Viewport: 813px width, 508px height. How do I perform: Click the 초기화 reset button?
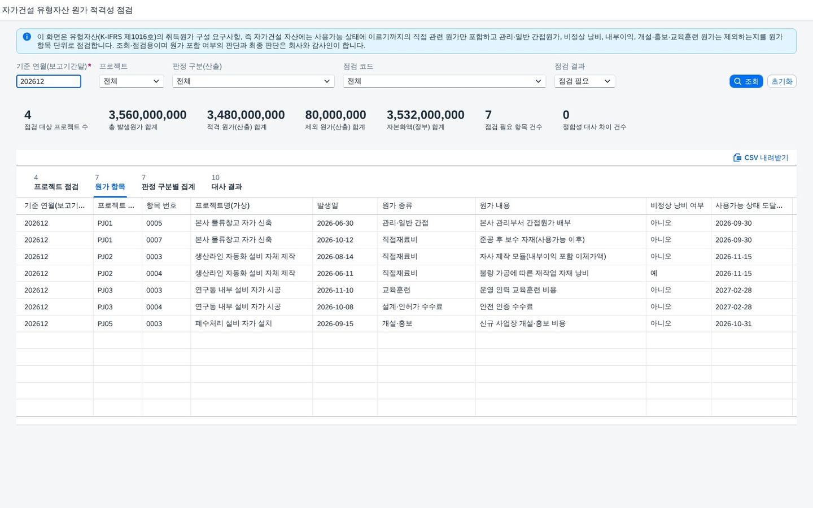pyautogui.click(x=781, y=81)
